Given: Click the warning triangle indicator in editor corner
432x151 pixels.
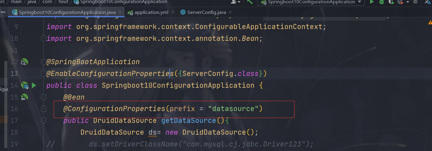Looking at the screenshot, I should coord(430,23).
